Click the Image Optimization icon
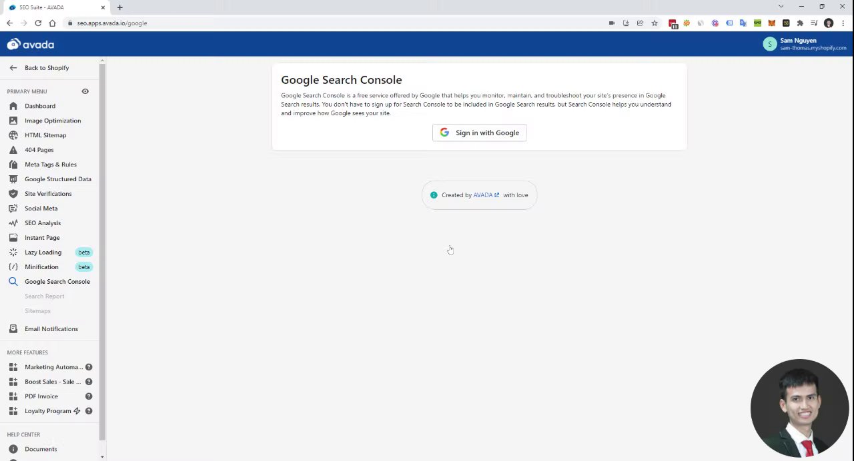This screenshot has width=854, height=461. [x=13, y=121]
